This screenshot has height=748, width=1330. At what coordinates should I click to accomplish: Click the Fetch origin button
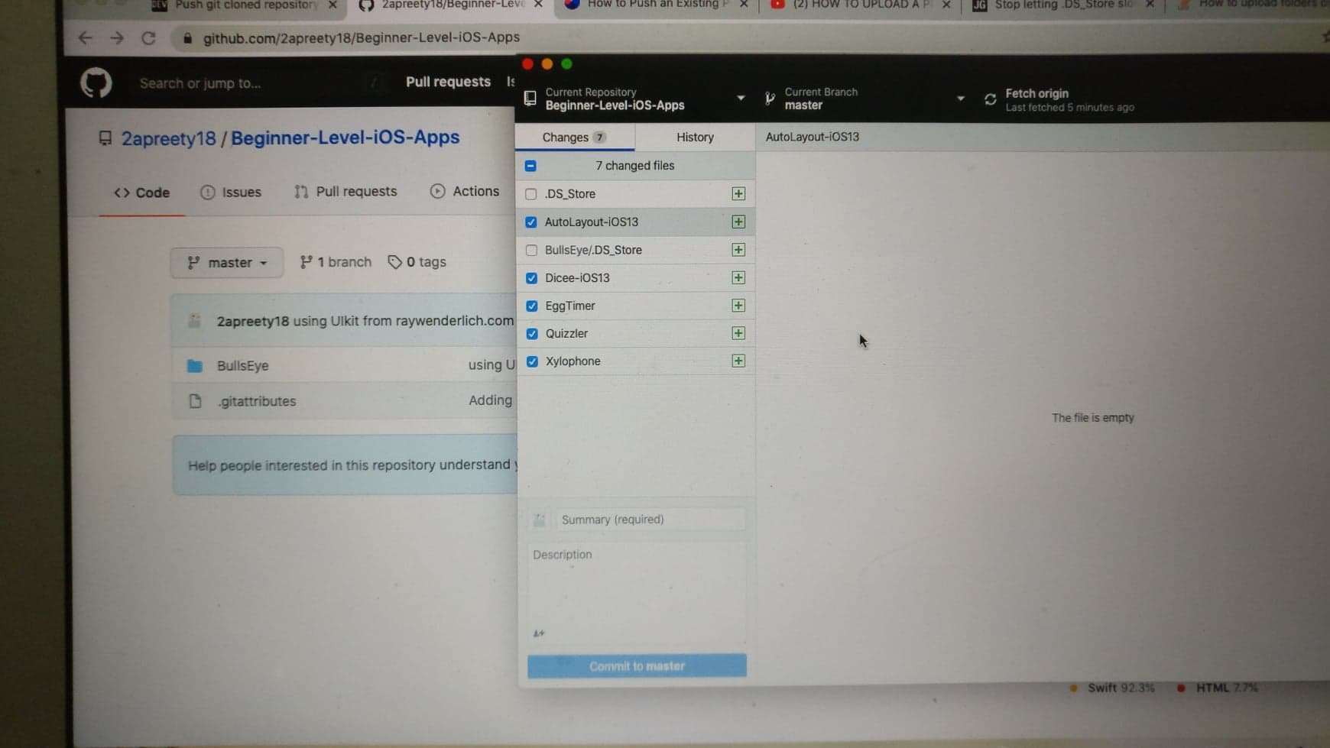pyautogui.click(x=1059, y=99)
